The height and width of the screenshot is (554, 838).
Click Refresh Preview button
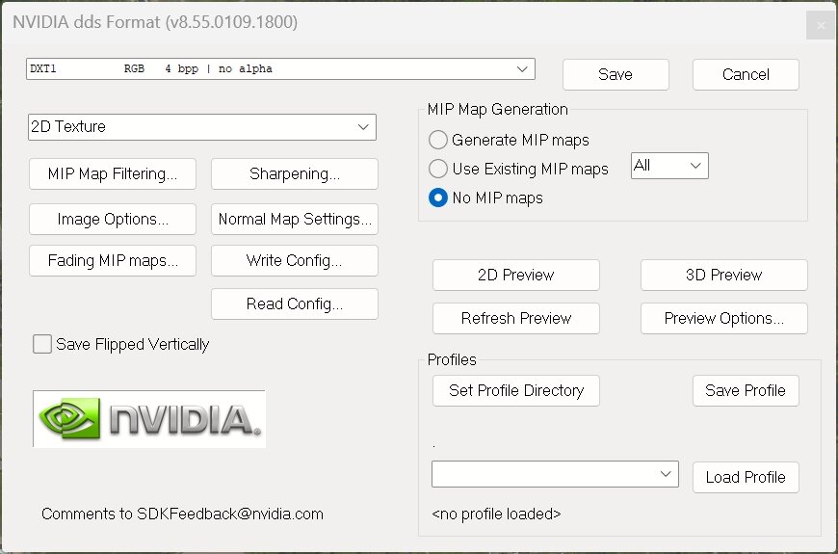coord(516,318)
